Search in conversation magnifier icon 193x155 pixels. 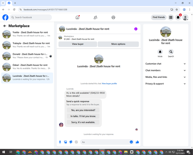coord(171,52)
